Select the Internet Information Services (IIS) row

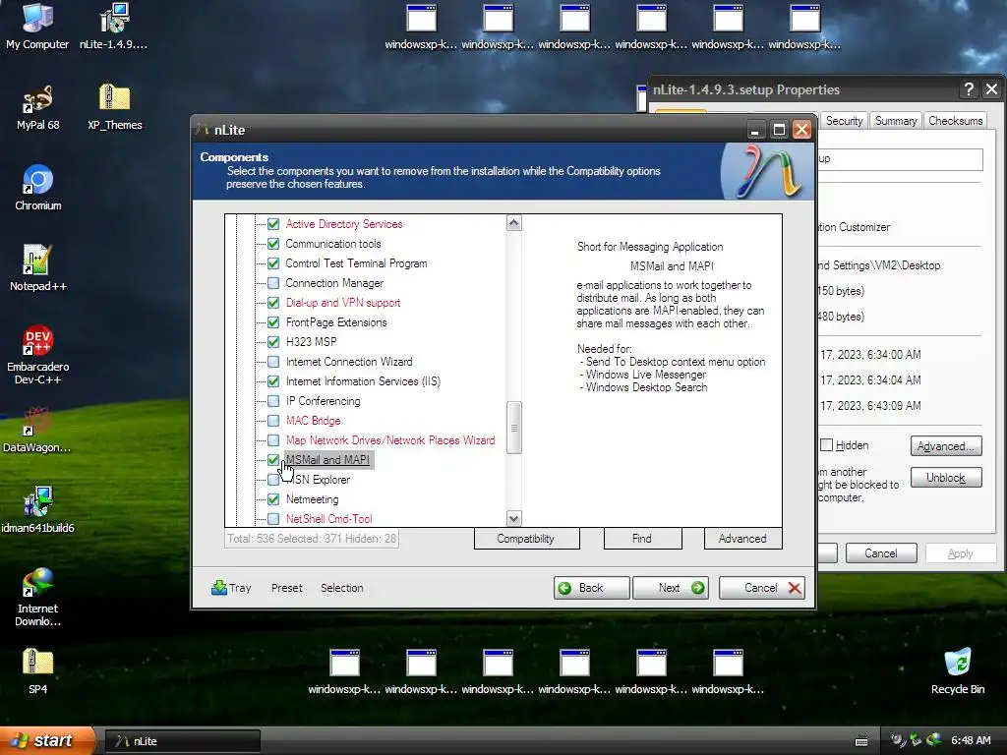[x=363, y=381]
